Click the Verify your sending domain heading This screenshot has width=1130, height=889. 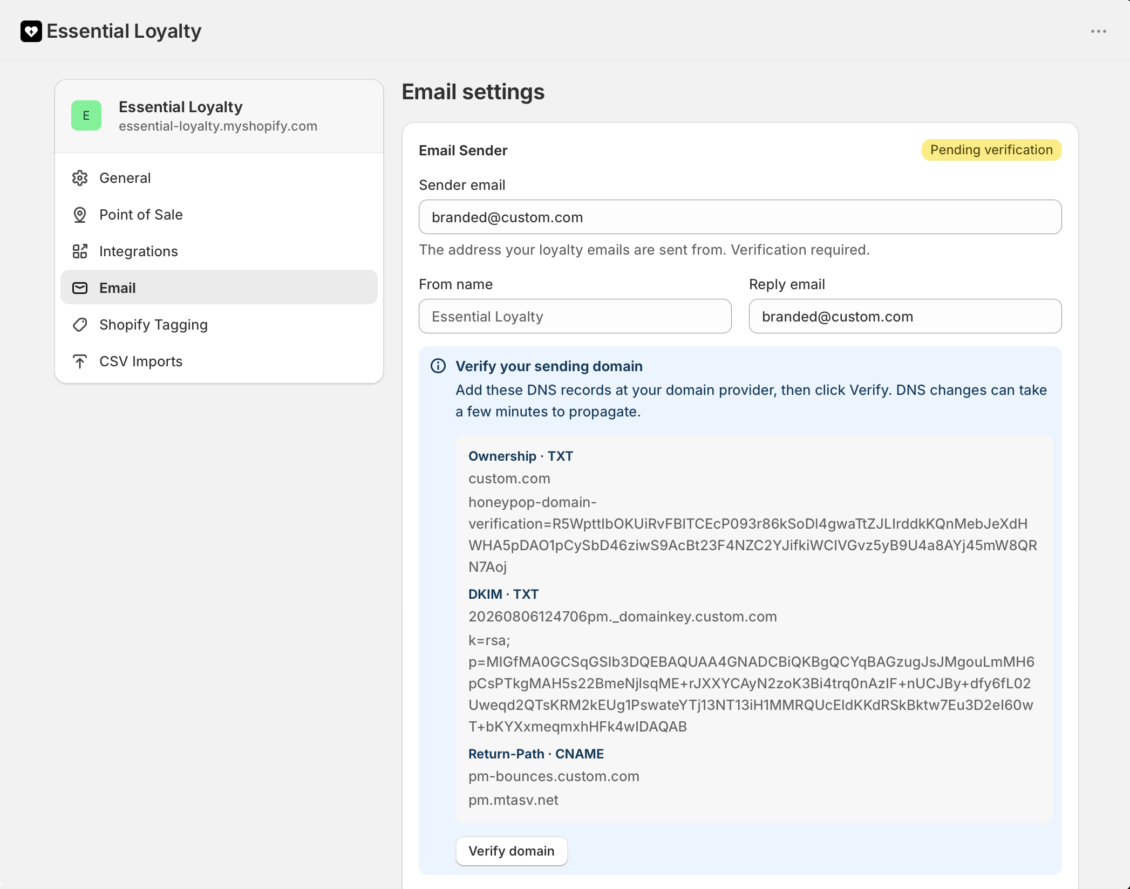[x=549, y=366]
